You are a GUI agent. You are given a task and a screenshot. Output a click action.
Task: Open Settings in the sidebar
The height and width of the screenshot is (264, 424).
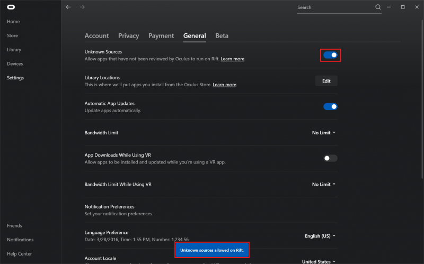point(15,78)
